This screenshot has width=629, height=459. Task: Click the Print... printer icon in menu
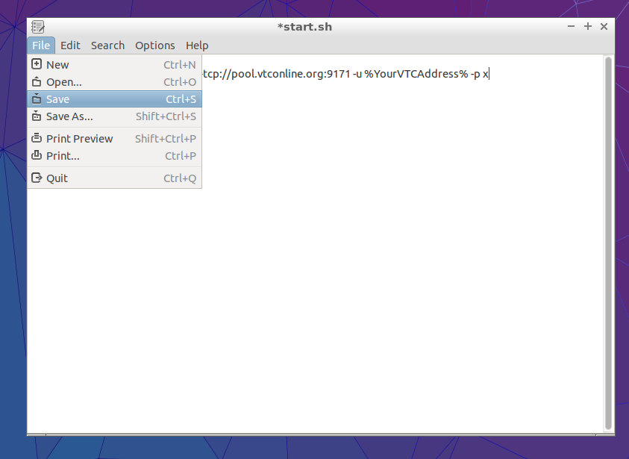[37, 156]
